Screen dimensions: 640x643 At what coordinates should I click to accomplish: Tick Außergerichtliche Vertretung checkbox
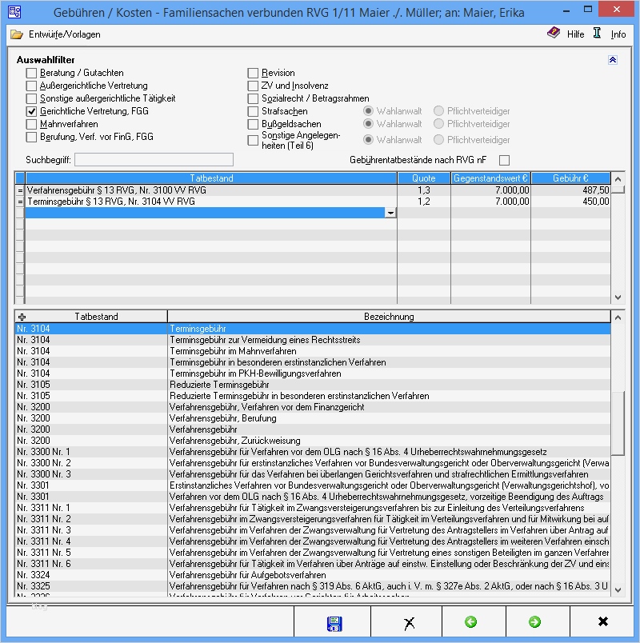pos(31,86)
